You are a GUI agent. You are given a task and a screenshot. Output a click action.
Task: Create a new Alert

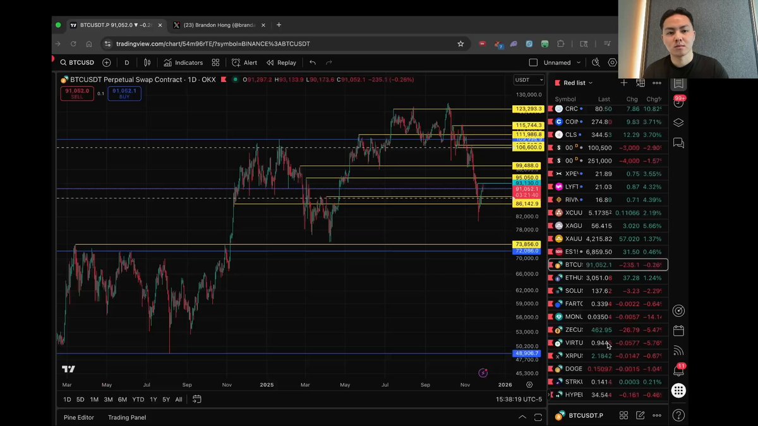244,62
